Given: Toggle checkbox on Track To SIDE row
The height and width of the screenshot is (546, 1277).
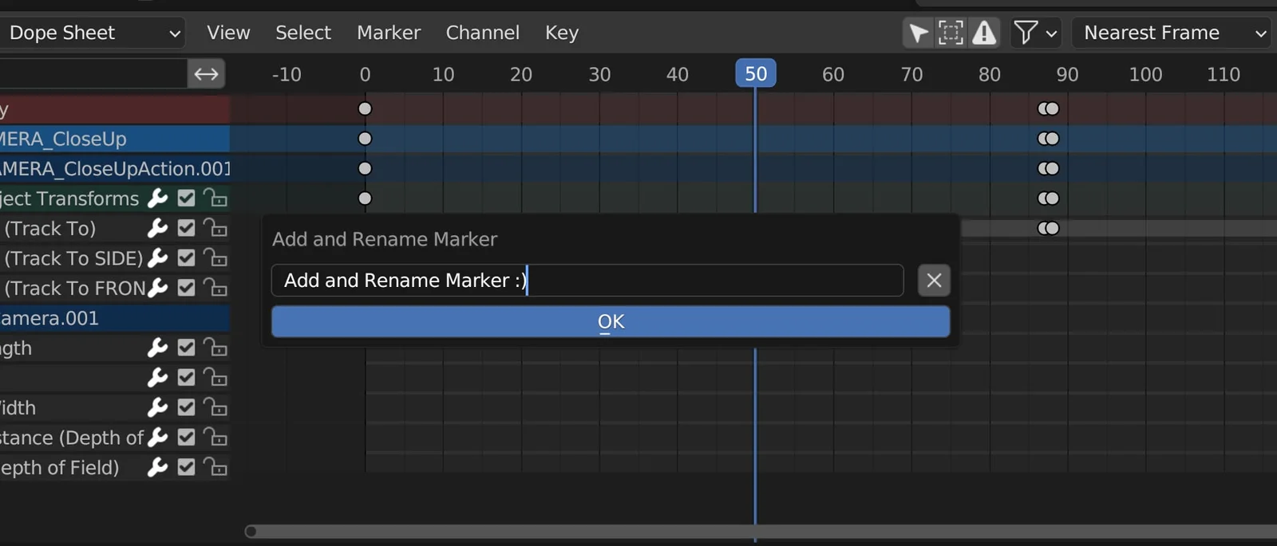Looking at the screenshot, I should pos(186,258).
